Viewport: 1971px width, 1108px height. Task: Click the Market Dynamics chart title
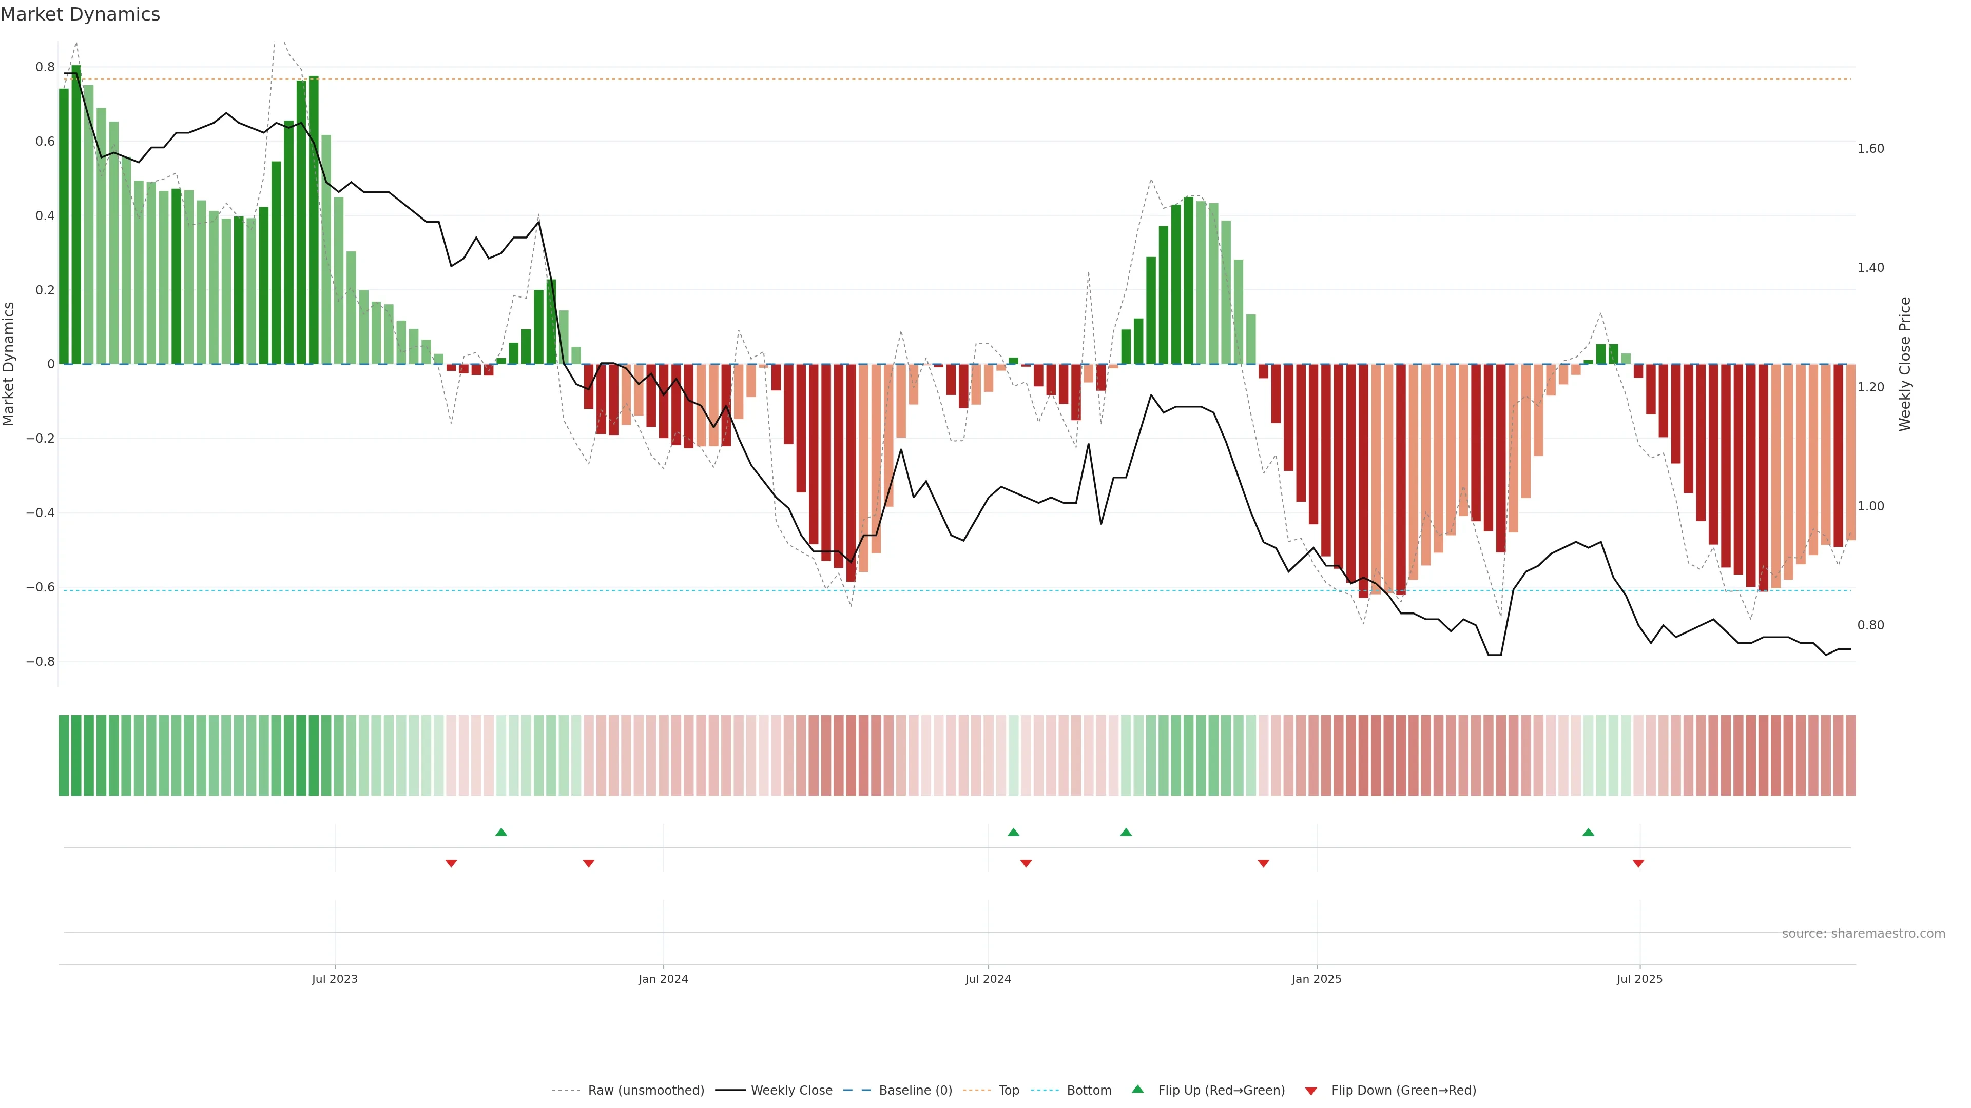click(x=81, y=14)
